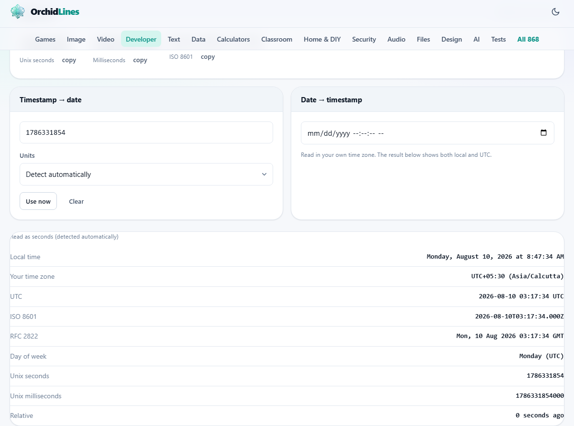Click the Date → timestamp panel heading

click(x=331, y=100)
